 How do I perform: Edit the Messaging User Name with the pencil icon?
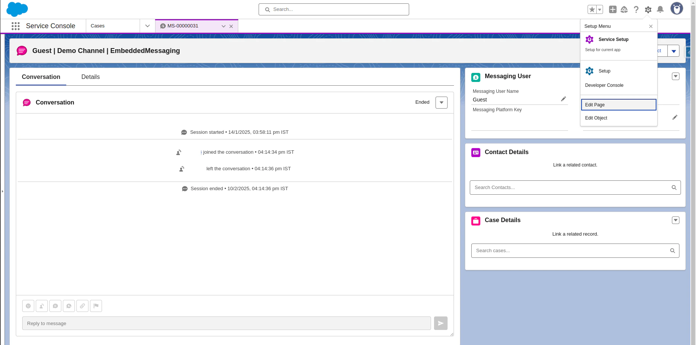(564, 98)
